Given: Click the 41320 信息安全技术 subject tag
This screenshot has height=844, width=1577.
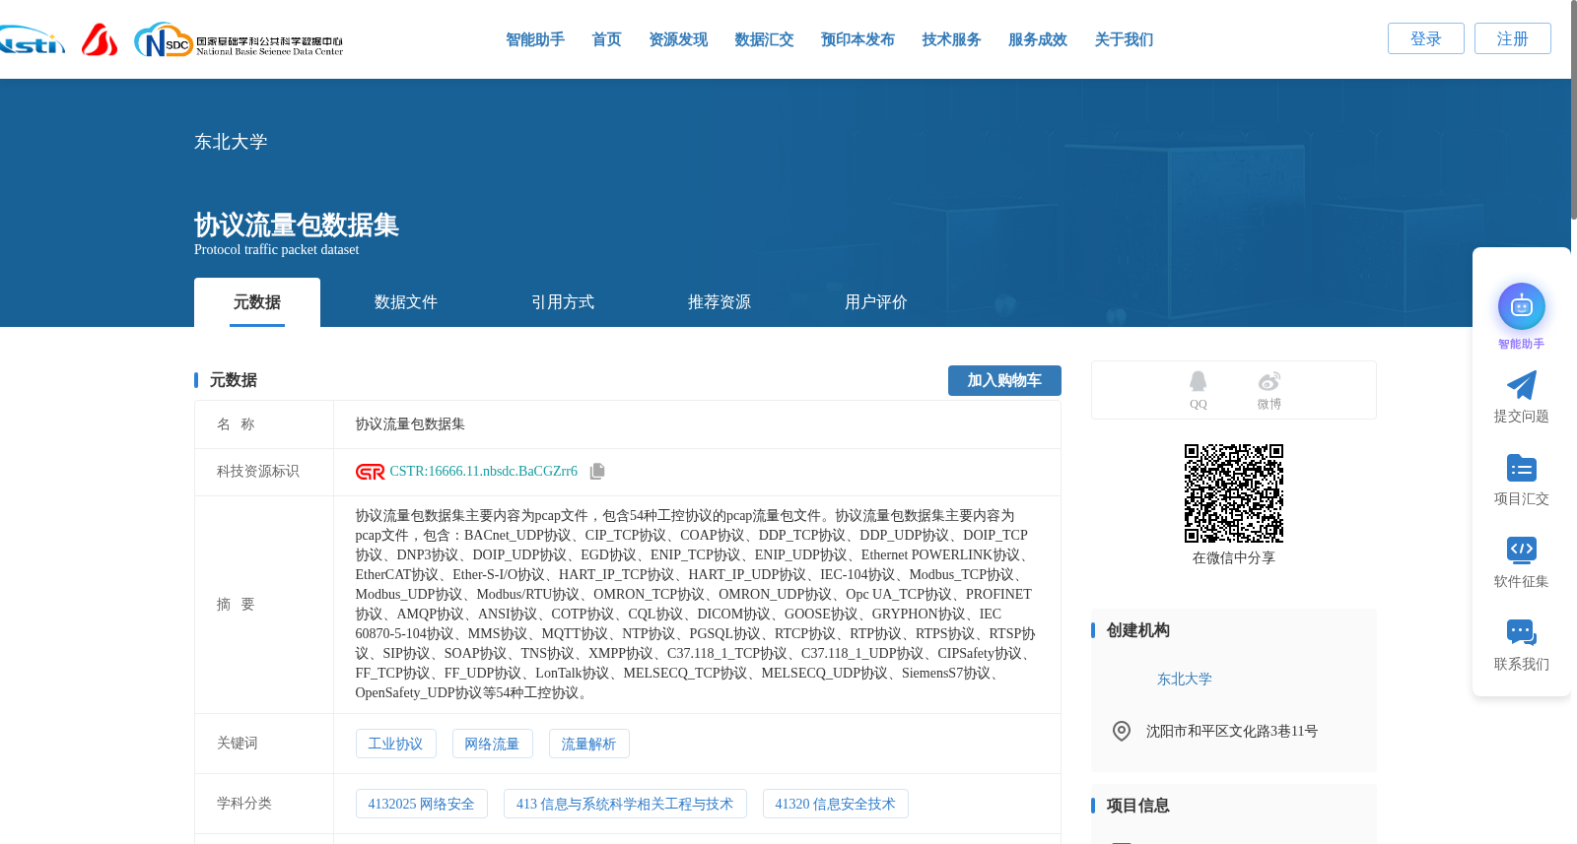Looking at the screenshot, I should tap(836, 805).
